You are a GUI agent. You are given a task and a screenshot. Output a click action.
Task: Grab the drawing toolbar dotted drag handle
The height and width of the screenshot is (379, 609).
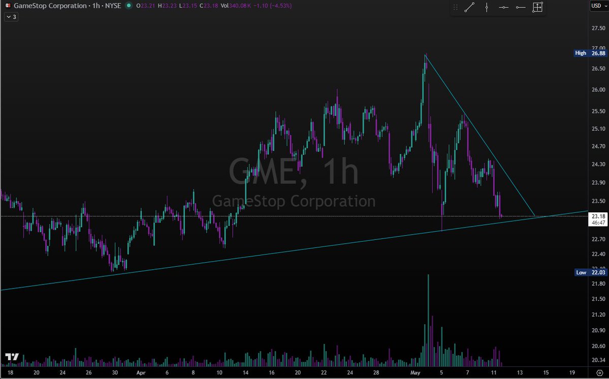point(456,7)
